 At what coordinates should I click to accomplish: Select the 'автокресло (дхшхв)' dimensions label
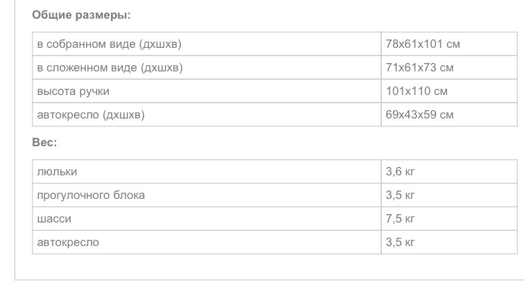click(91, 115)
